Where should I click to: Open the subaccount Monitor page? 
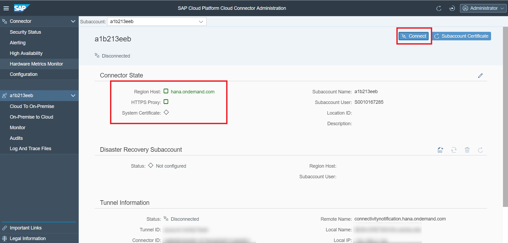click(x=17, y=128)
